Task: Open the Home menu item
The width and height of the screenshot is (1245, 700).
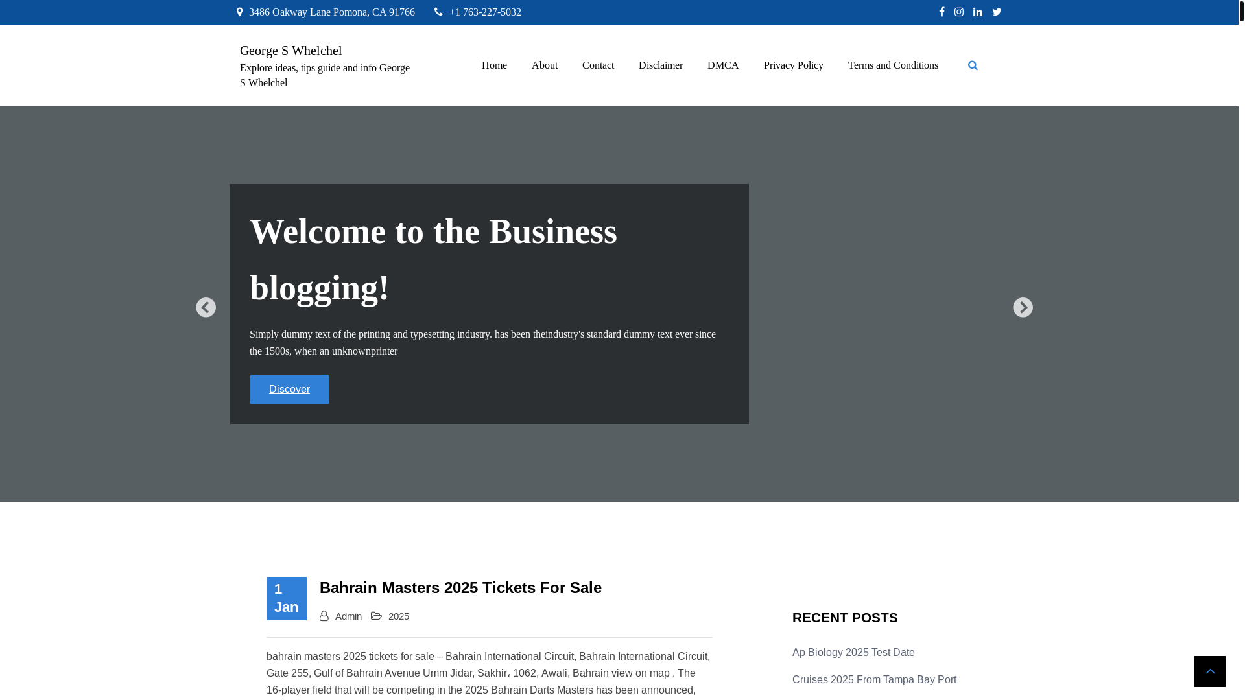Action: (494, 65)
